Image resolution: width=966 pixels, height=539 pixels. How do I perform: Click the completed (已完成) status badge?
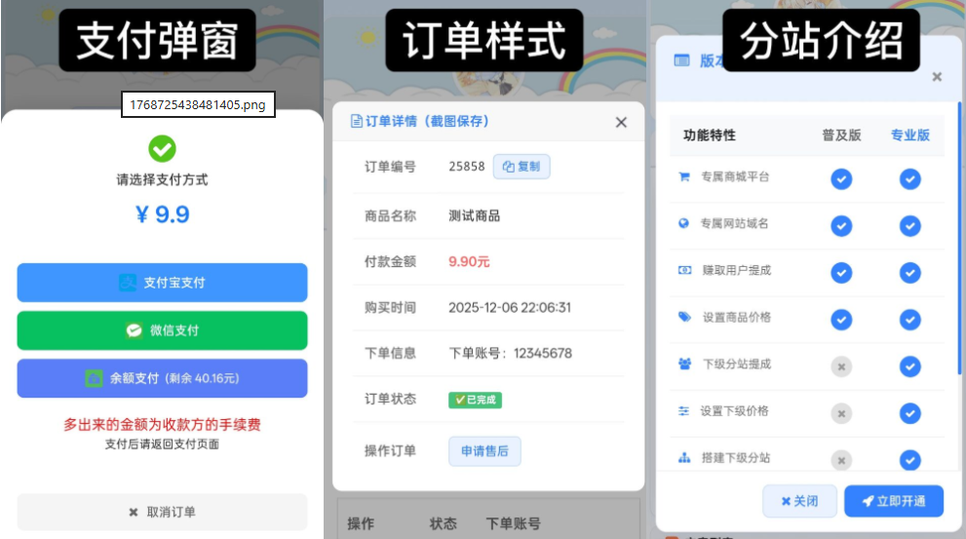point(475,400)
